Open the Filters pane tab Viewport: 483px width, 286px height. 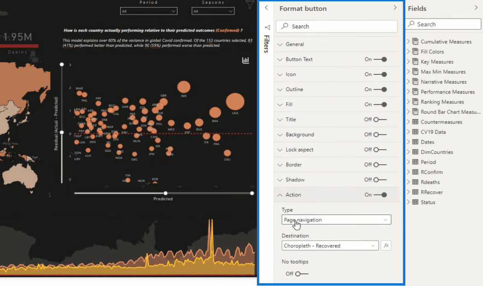267,44
